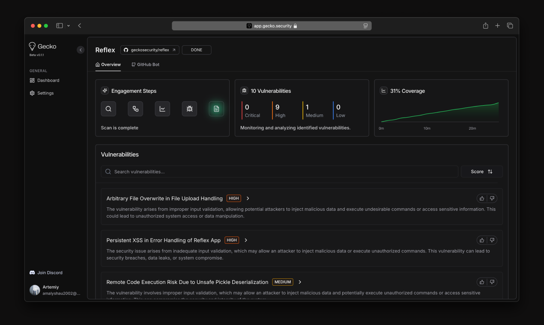Click the sparkle icon beside Engagement Steps
Viewport: 544px width, 325px height.
[x=105, y=91]
